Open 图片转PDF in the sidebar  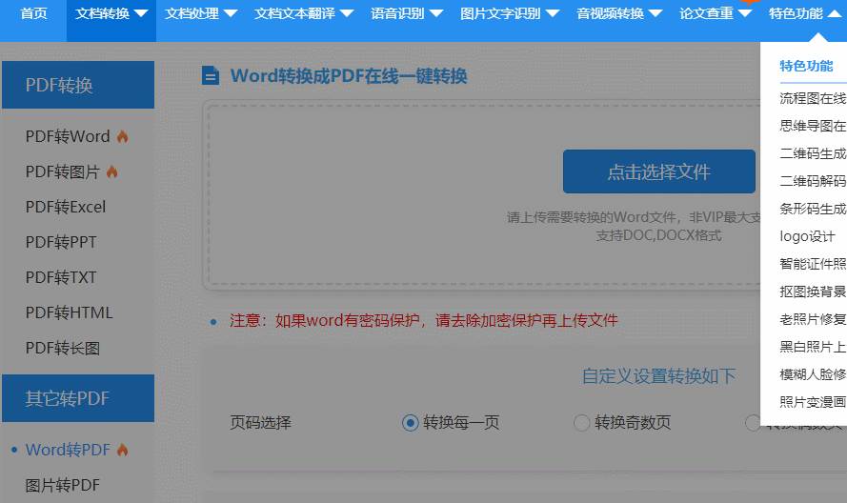pyautogui.click(x=63, y=485)
